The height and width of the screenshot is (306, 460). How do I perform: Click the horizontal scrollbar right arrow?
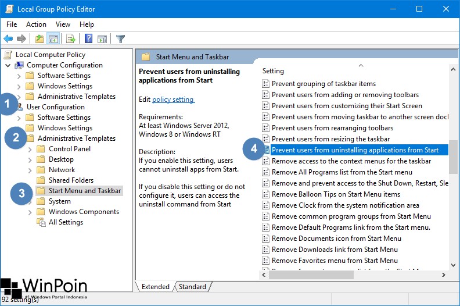point(444,275)
